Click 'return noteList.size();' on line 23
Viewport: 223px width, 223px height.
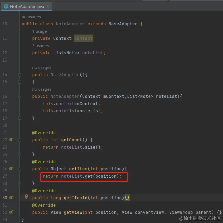pos(73,147)
